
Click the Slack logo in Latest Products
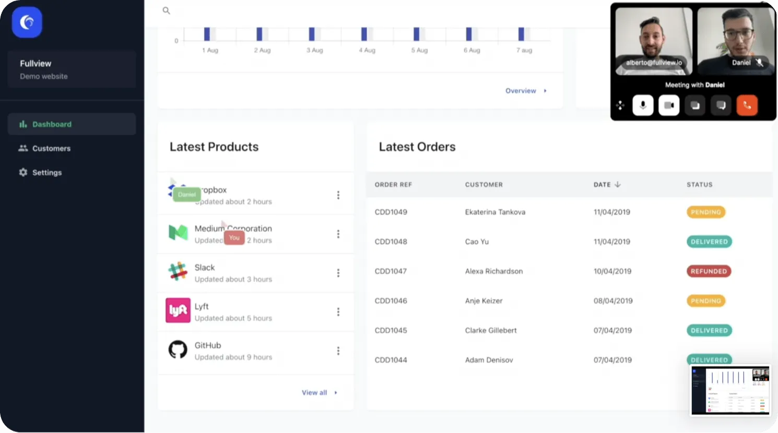(x=178, y=272)
